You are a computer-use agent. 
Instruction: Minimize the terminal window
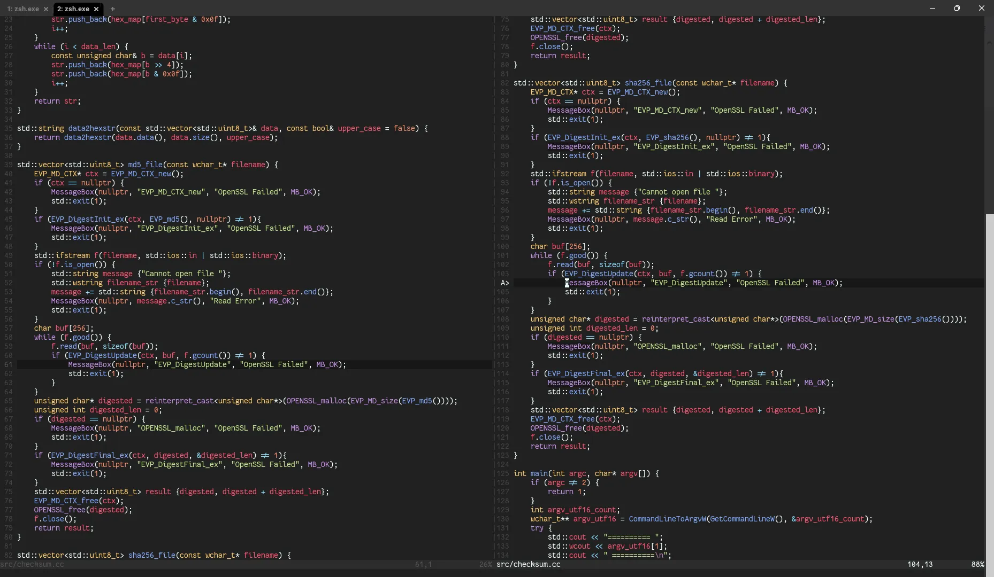click(x=932, y=8)
